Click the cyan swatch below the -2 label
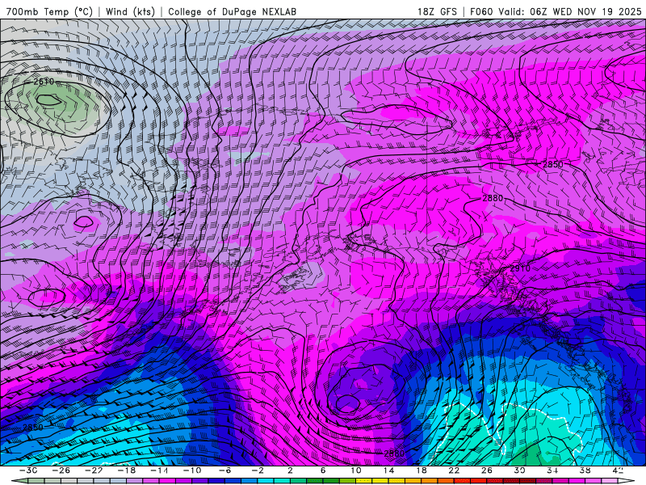 266,481
